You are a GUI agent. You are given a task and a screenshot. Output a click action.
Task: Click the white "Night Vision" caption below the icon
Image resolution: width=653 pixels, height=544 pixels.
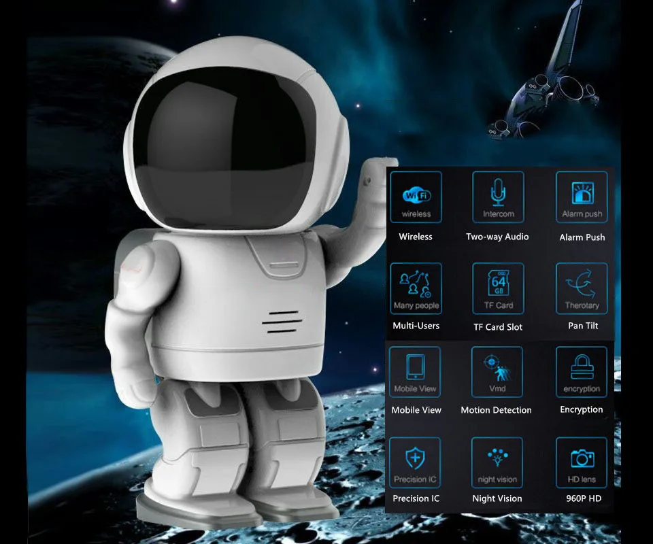pos(497,498)
